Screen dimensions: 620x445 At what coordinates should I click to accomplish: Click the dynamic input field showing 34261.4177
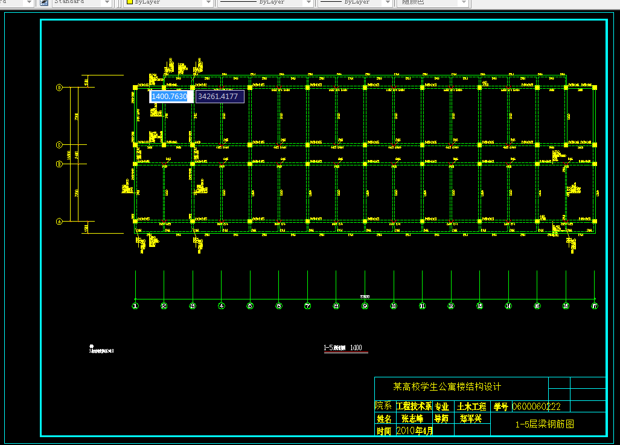(x=220, y=97)
